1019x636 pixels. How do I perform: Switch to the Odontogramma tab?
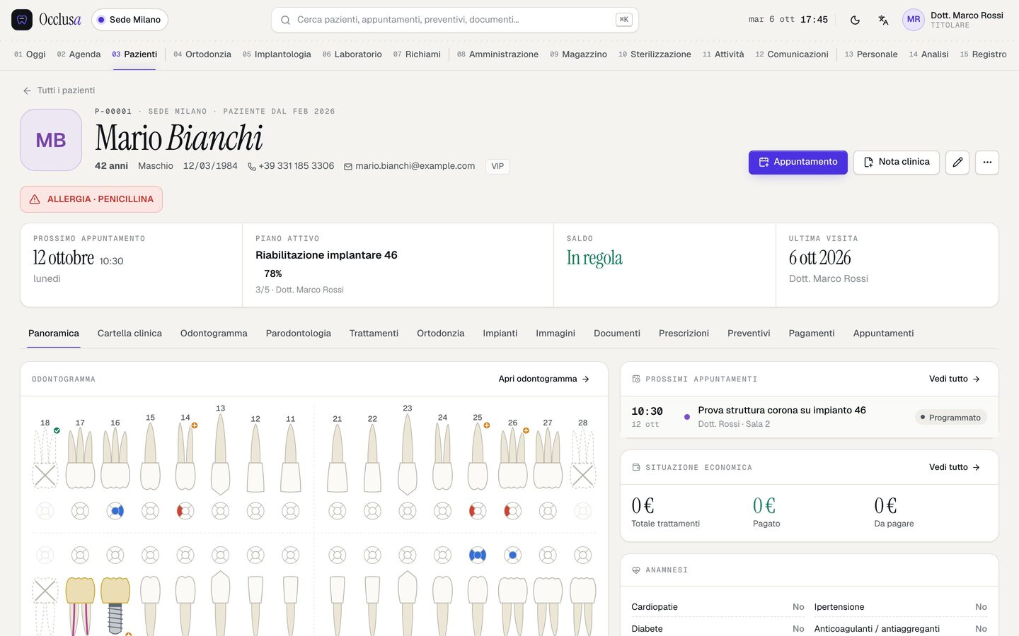tap(214, 334)
